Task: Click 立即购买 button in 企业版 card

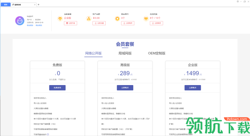Action: click(193, 88)
